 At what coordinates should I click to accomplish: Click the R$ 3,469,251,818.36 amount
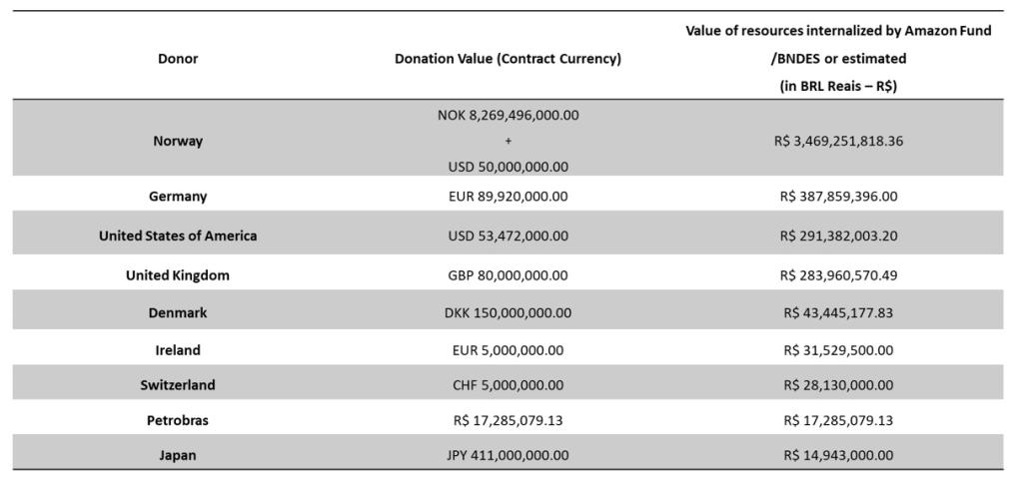pyautogui.click(x=838, y=141)
